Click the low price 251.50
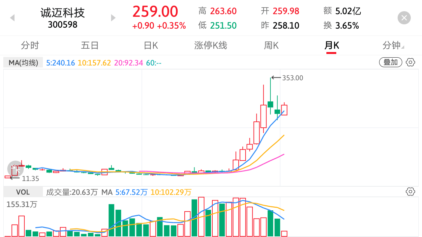Viewport: 422px width, 237px height. [224, 25]
